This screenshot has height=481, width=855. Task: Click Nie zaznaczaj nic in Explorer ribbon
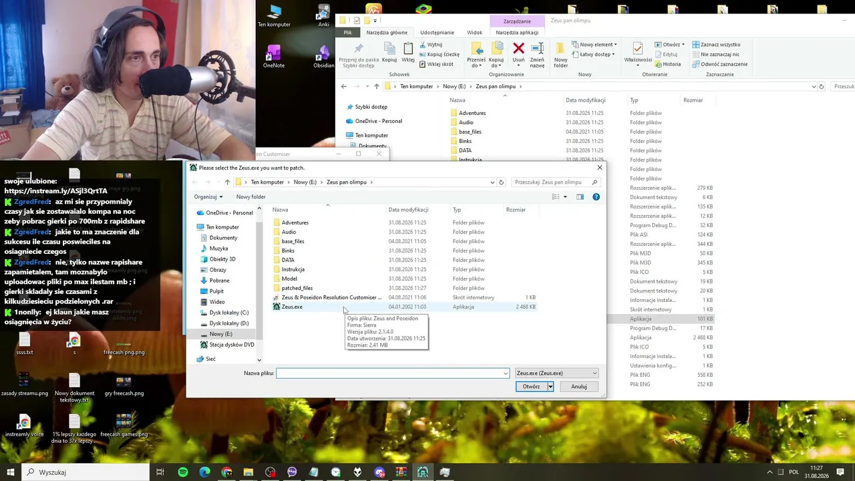click(716, 55)
